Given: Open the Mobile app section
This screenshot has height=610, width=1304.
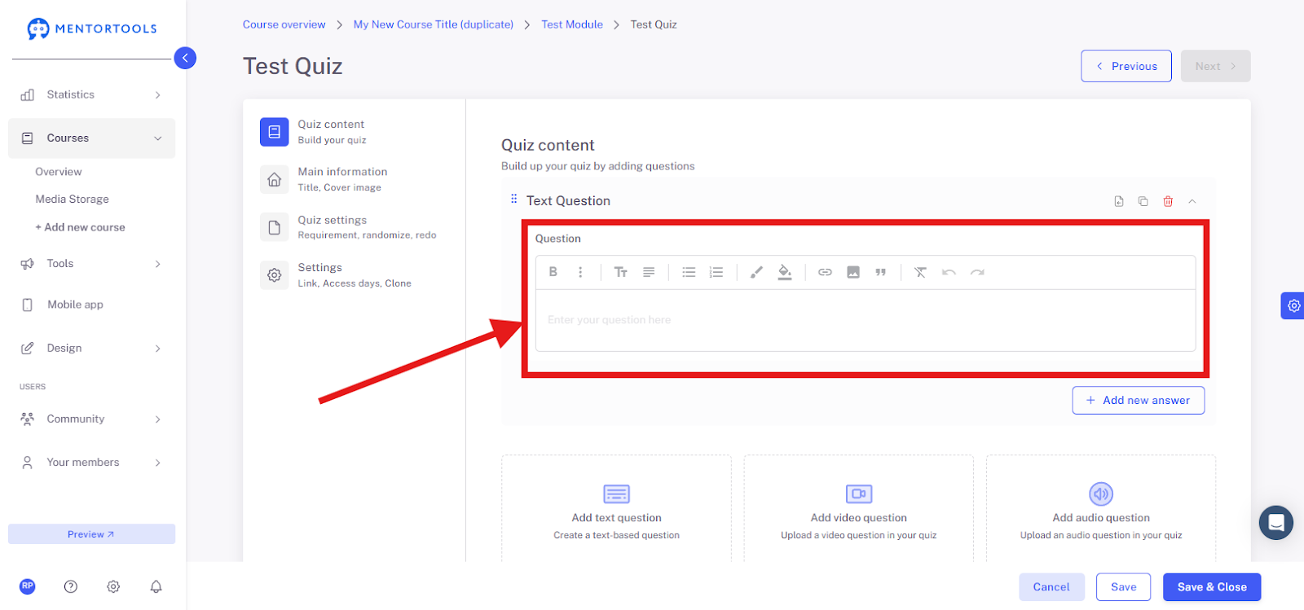Looking at the screenshot, I should (91, 305).
